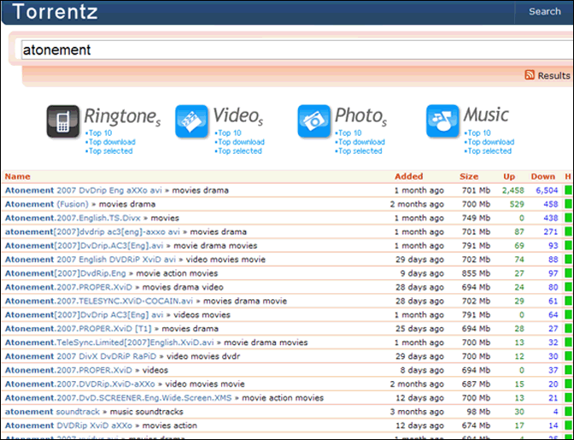574x440 pixels.
Task: Open Atonement.2007.DvD.SCREENER.Eng.Wide.Screen.XMS torrent
Action: 118,398
